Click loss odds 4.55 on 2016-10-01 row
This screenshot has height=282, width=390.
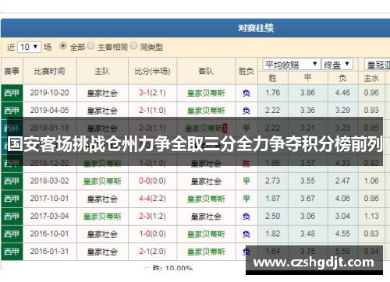342,234
